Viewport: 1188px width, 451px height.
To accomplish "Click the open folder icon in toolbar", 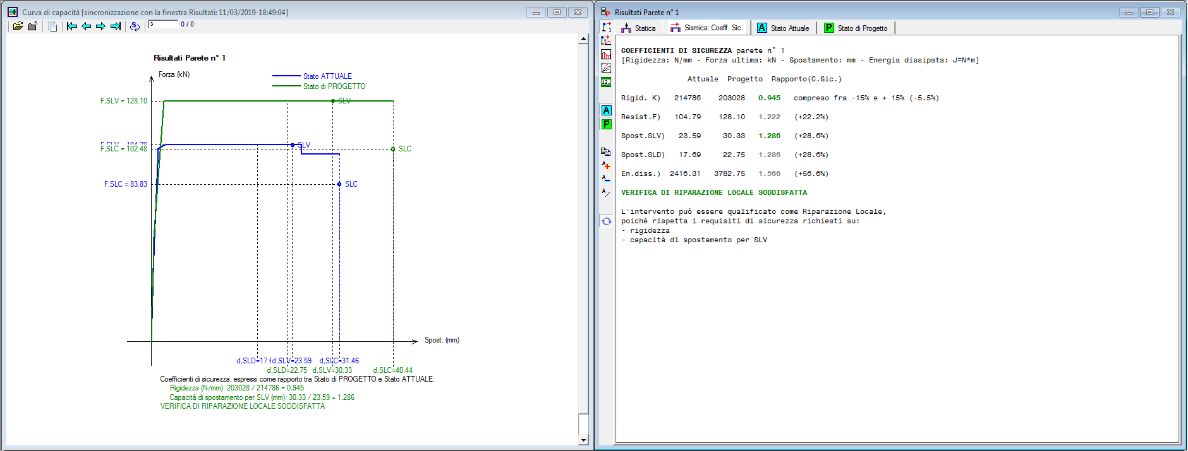I will (x=18, y=26).
